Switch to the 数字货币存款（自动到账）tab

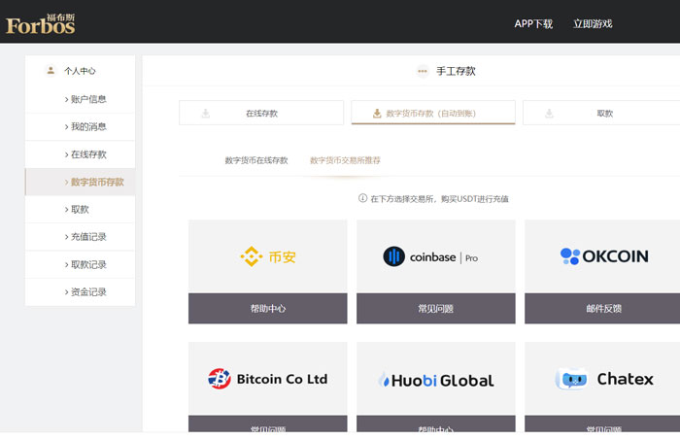coord(433,113)
